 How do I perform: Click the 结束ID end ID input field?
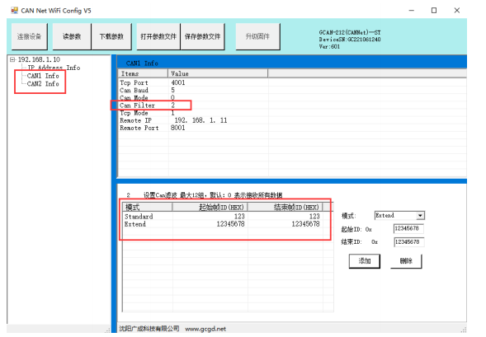click(x=408, y=242)
